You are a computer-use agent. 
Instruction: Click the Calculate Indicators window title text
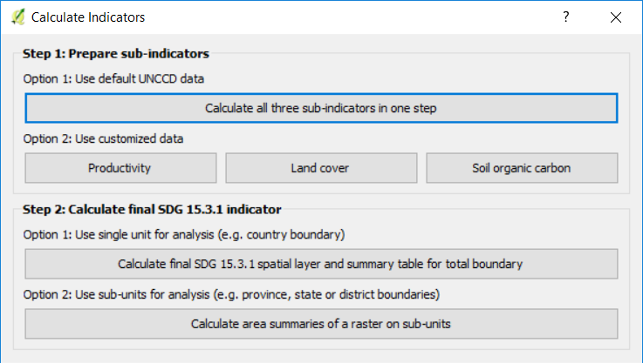[87, 17]
